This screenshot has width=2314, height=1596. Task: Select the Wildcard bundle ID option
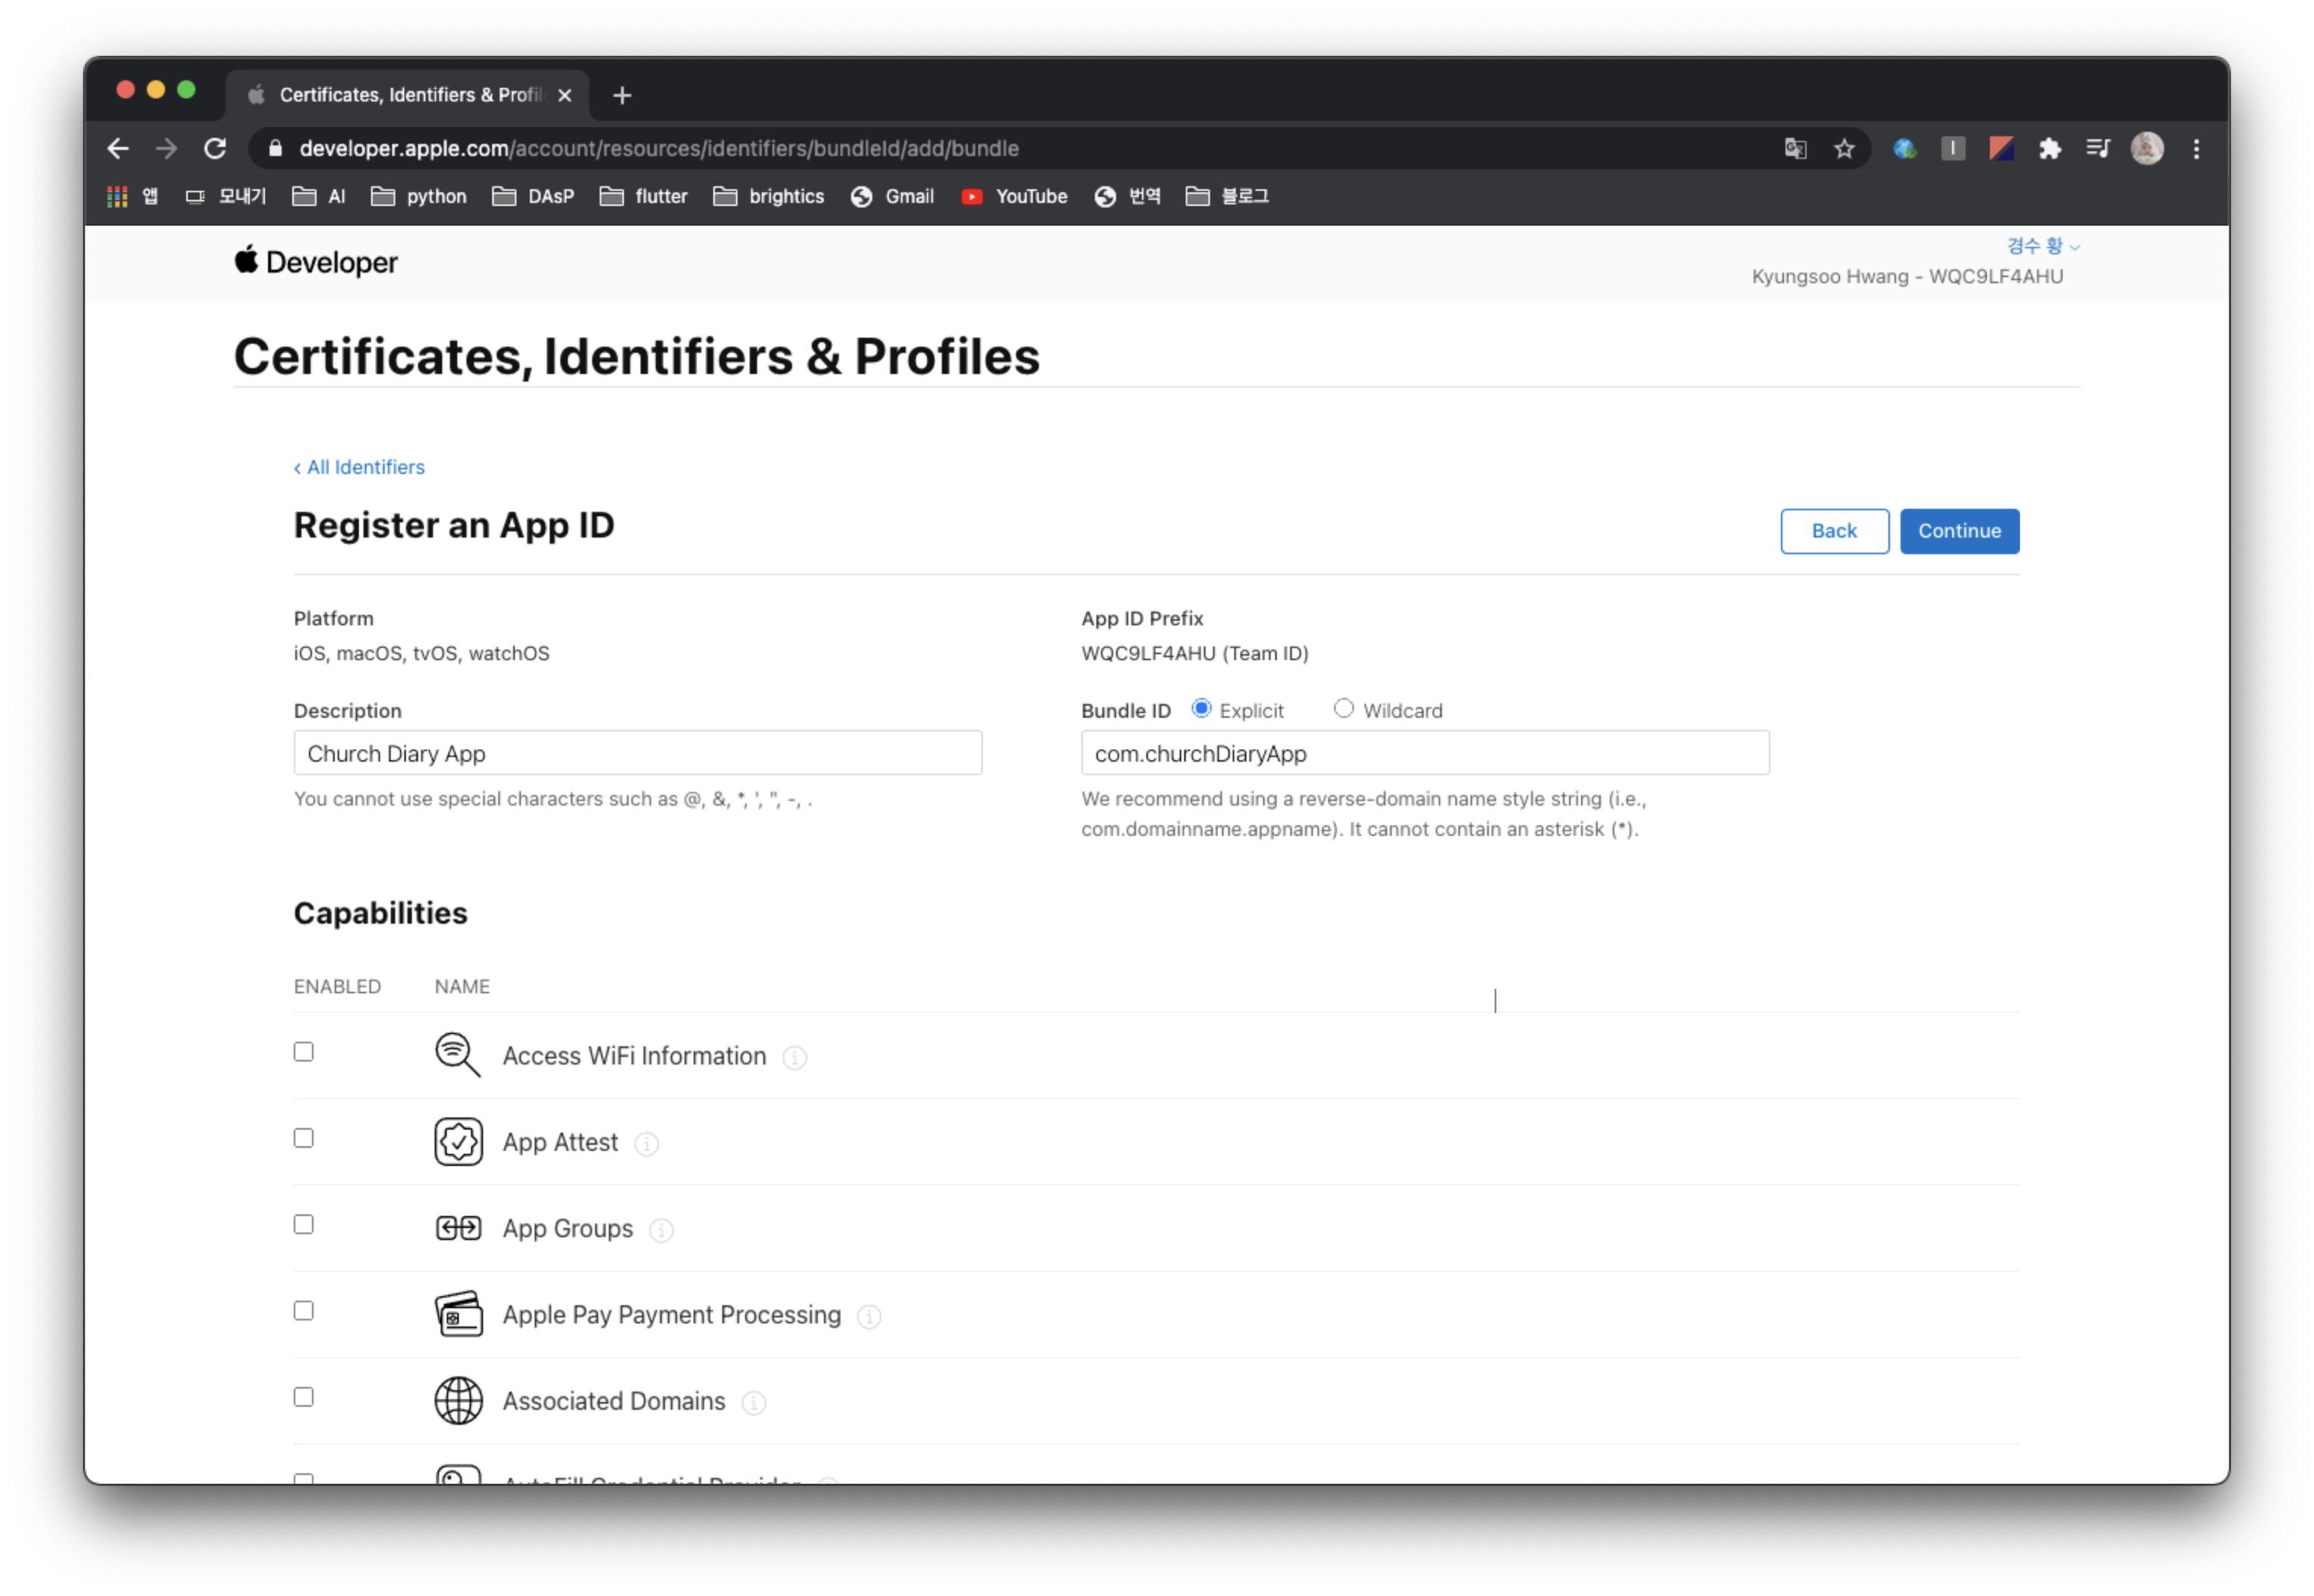click(x=1343, y=709)
